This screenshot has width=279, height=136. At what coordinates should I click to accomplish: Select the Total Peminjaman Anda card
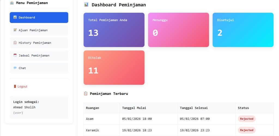tap(114, 30)
